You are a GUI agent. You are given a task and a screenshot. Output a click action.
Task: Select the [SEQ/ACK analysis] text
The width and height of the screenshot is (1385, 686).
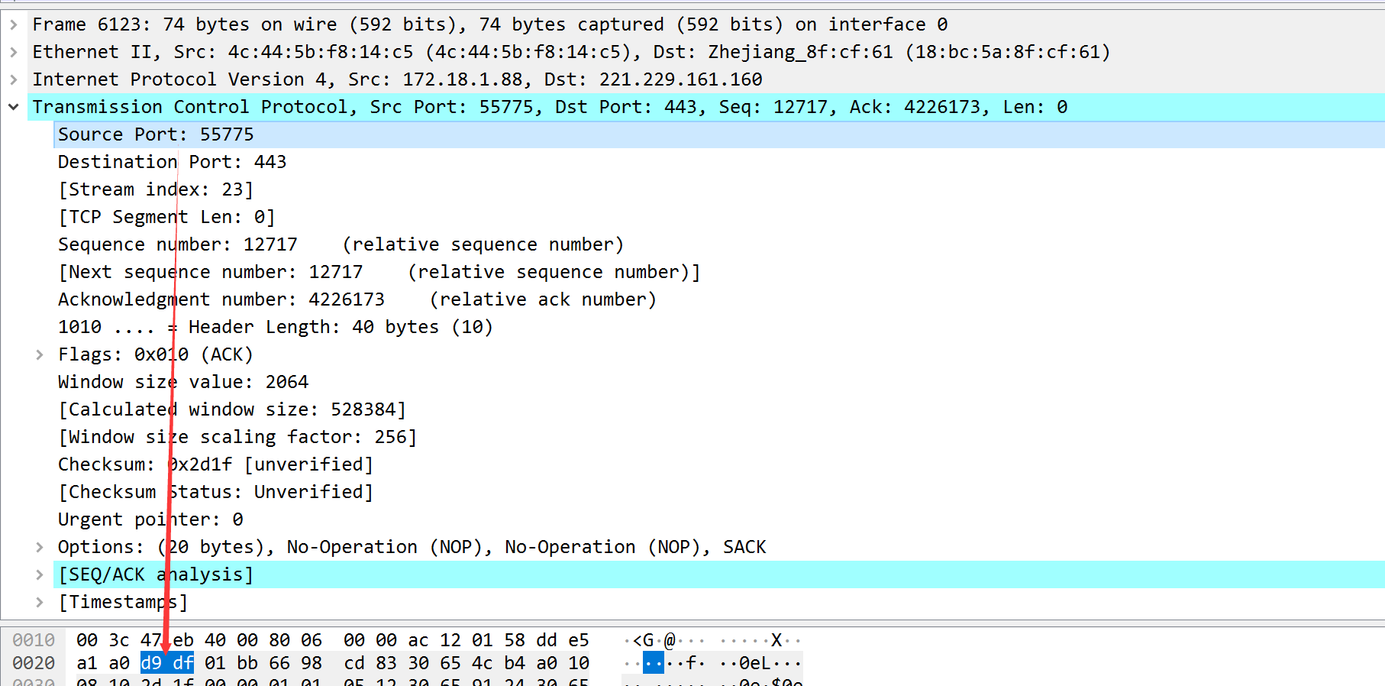pyautogui.click(x=156, y=574)
